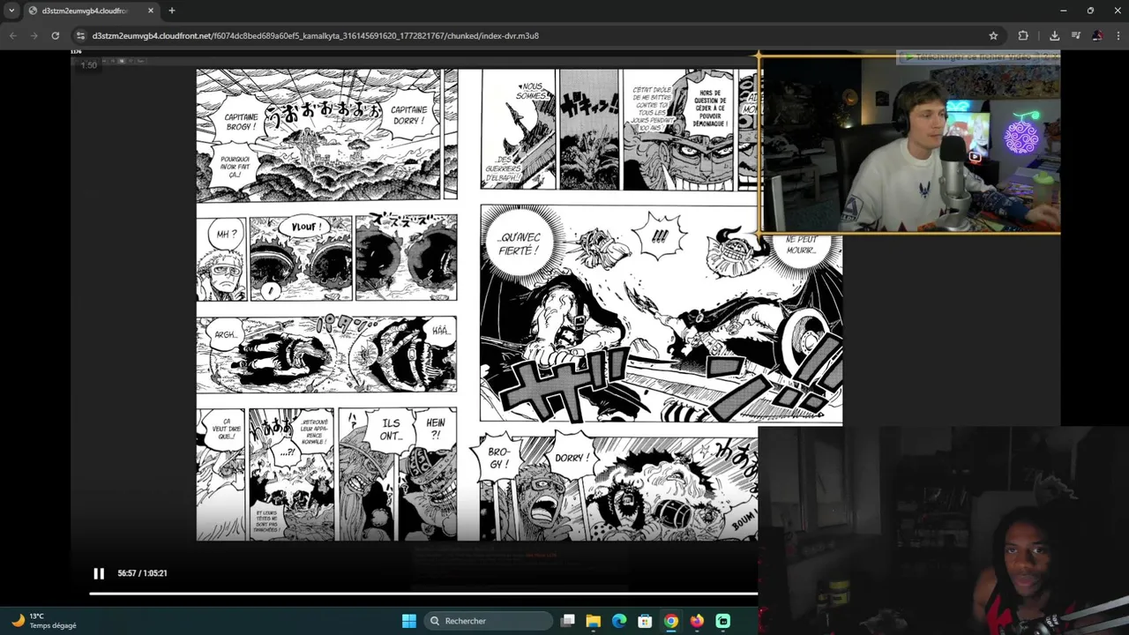Switch to Google Chrome on the taskbar
The width and height of the screenshot is (1129, 635).
coord(671,621)
